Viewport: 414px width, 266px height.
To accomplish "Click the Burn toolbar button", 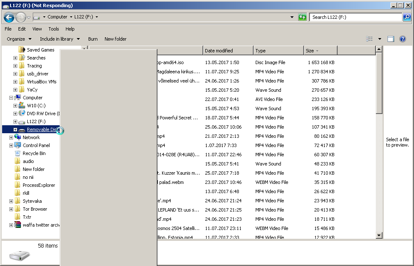I will point(93,39).
